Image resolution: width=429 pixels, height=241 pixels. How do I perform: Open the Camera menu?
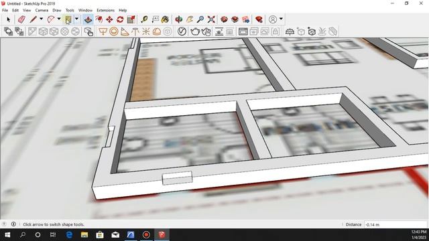coord(42,10)
